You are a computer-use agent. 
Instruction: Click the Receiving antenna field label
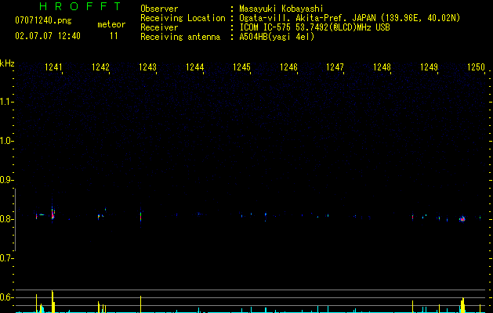[x=180, y=37]
